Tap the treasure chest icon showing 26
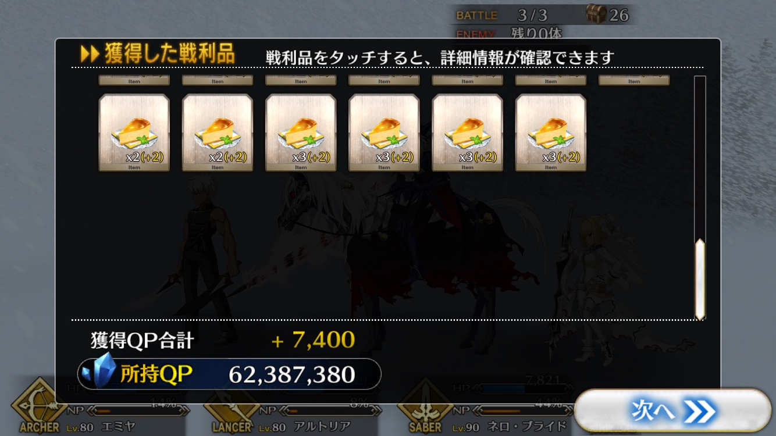 [x=596, y=14]
